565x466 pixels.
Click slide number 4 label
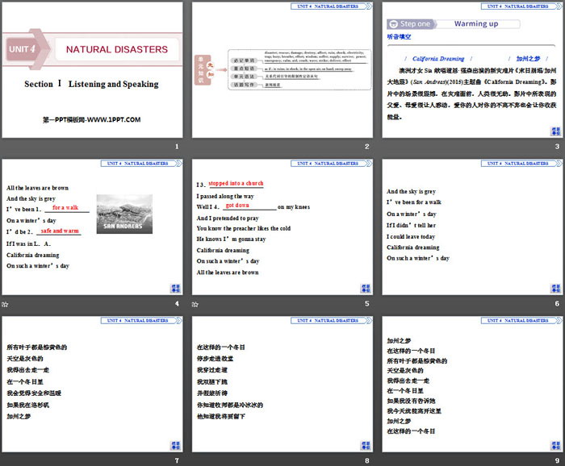pyautogui.click(x=177, y=303)
